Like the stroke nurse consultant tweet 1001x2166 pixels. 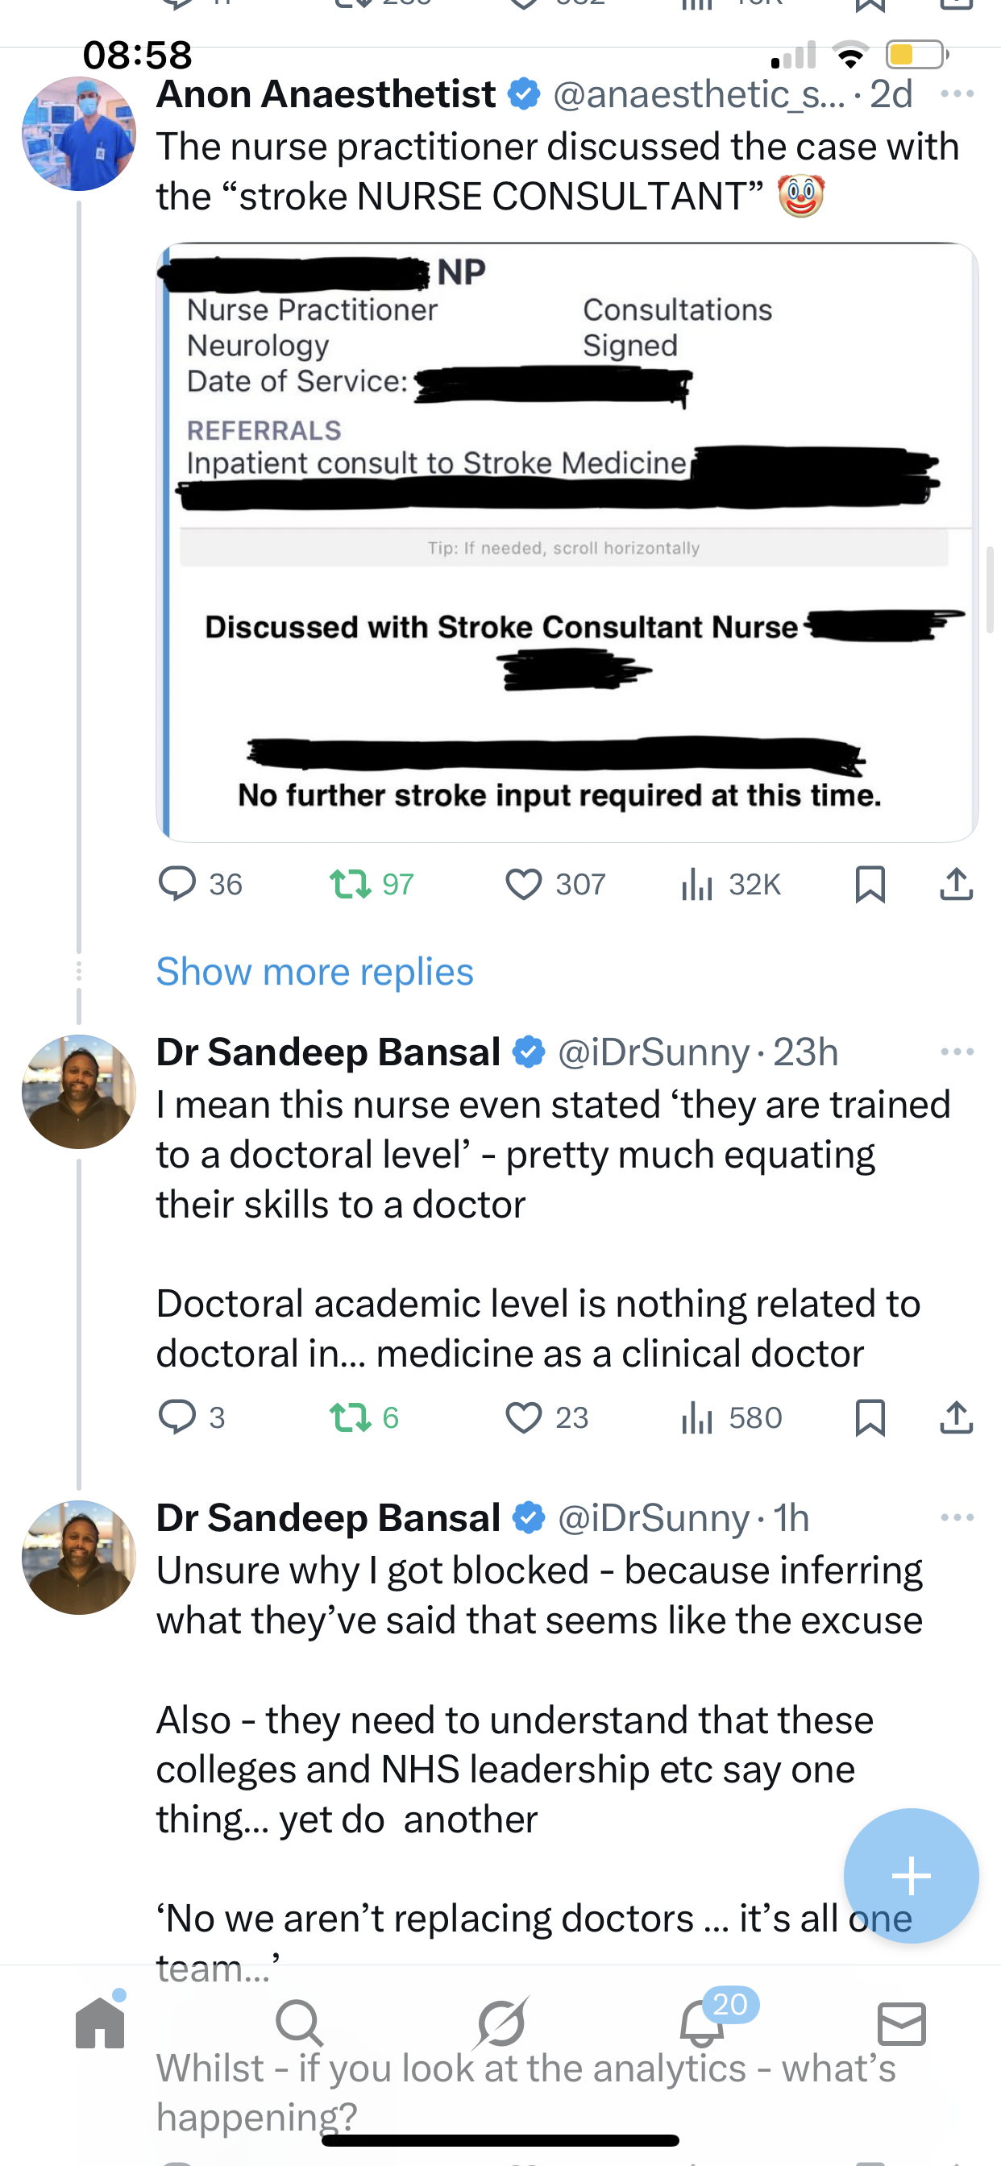(523, 884)
